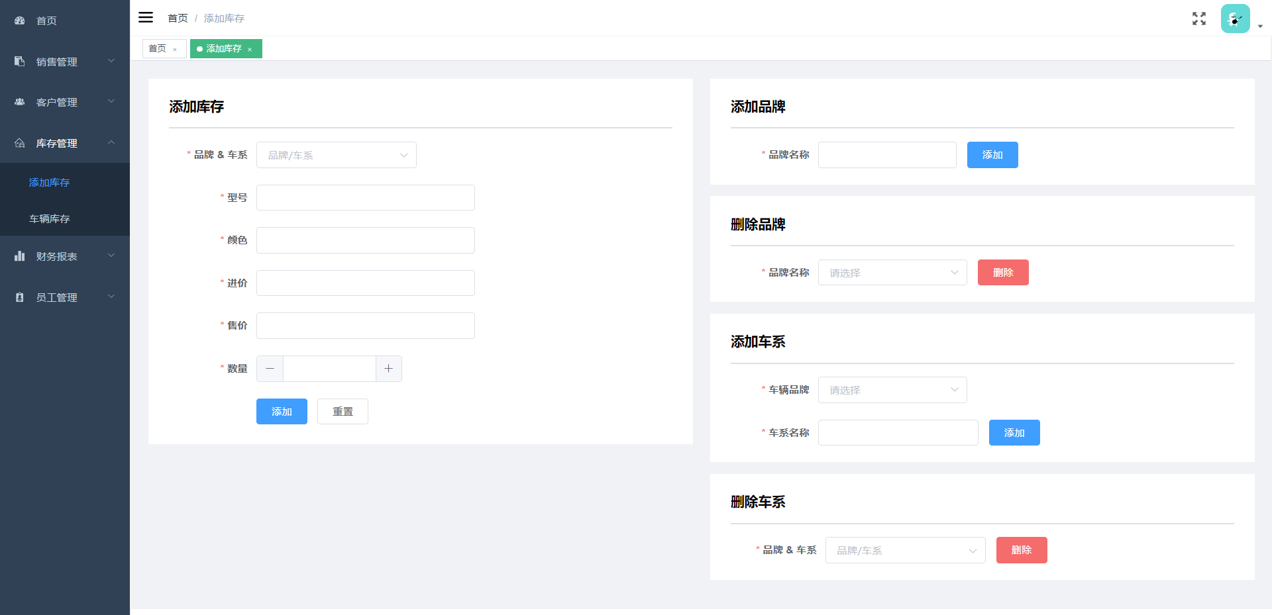Open 车辆品牌 dropdown in 添加车系
Screen dimensions: 1272x615
click(892, 390)
